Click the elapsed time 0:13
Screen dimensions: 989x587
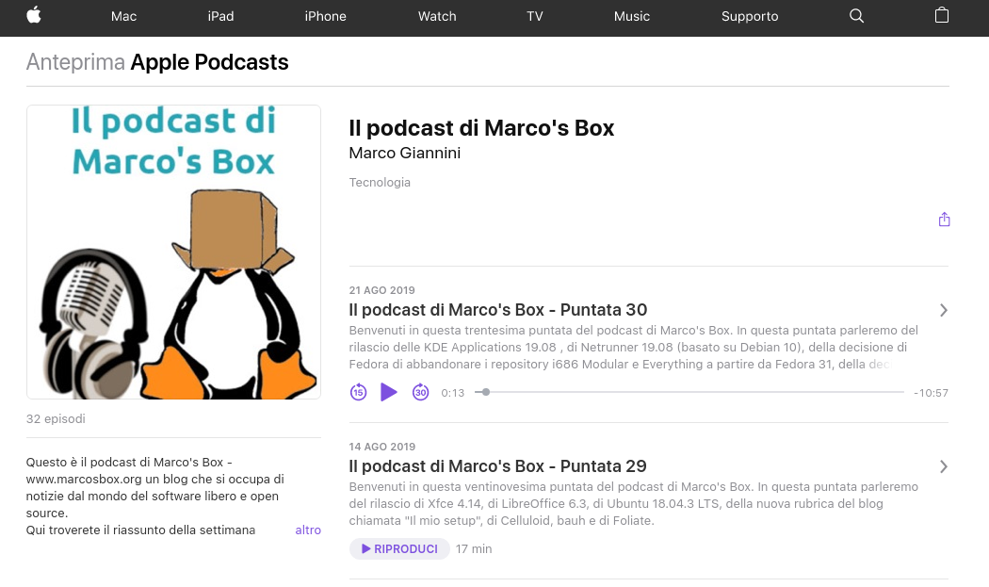click(453, 393)
